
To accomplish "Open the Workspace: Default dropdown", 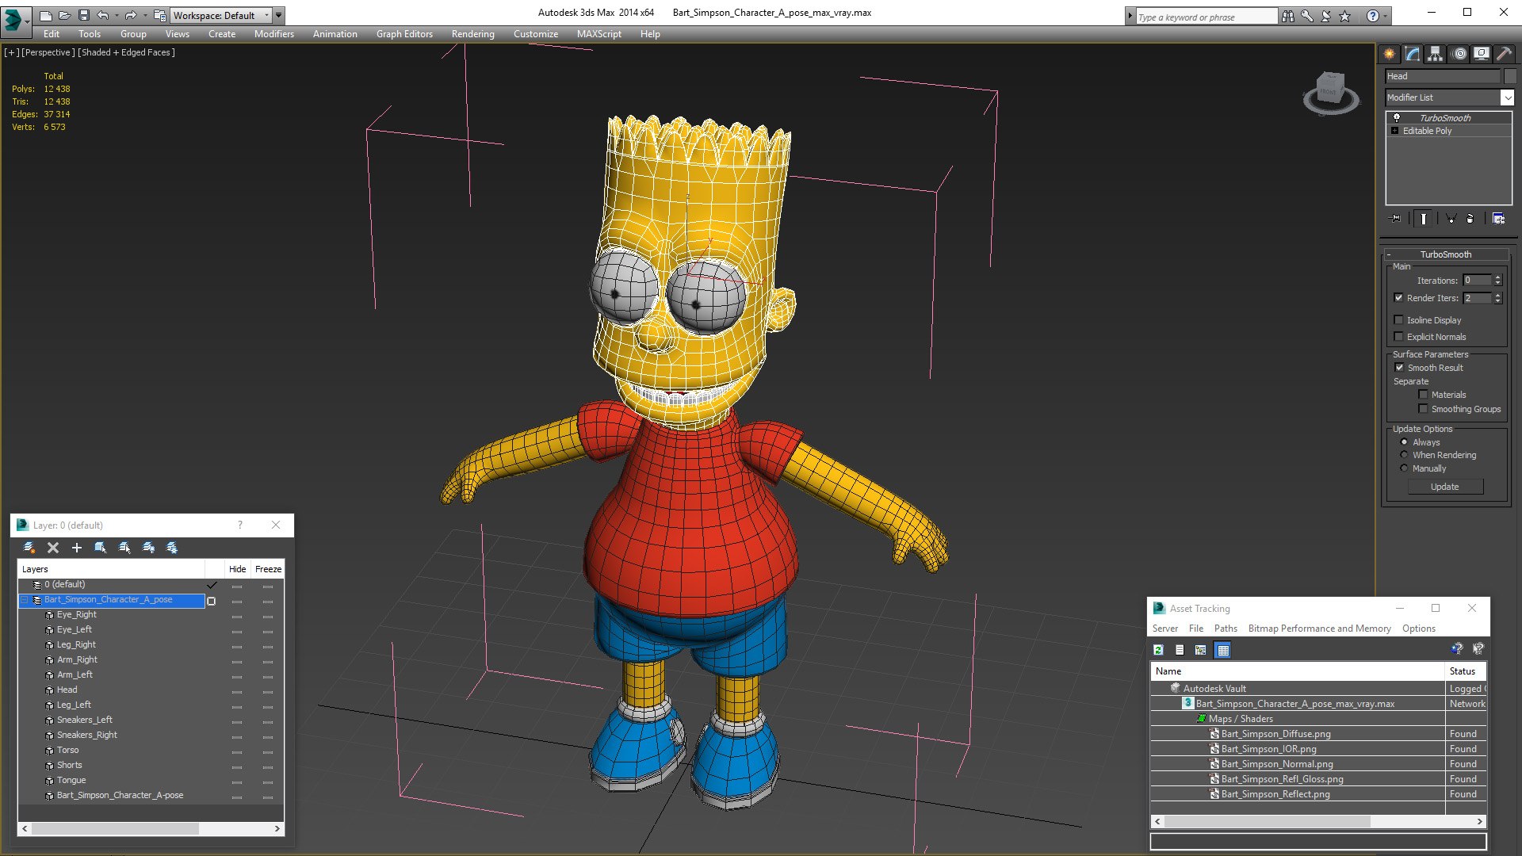I will click(x=220, y=15).
